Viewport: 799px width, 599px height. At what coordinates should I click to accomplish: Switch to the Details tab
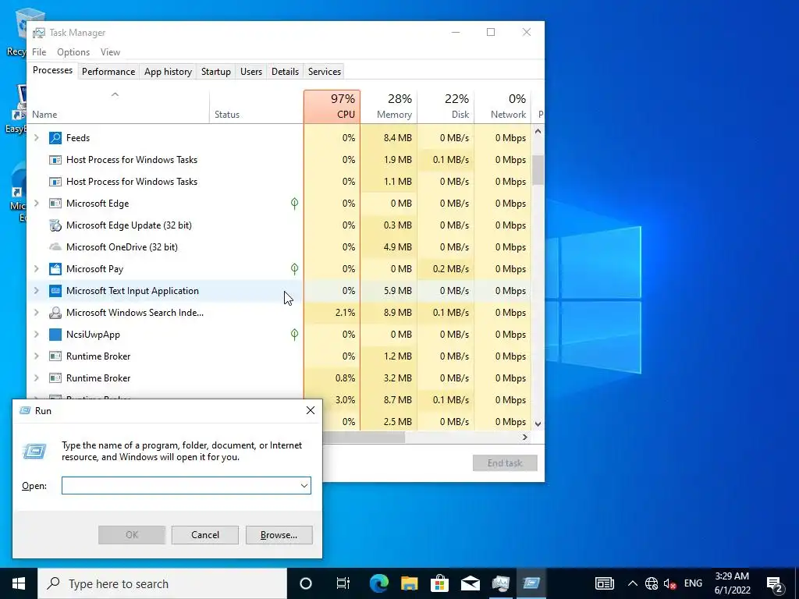(286, 71)
